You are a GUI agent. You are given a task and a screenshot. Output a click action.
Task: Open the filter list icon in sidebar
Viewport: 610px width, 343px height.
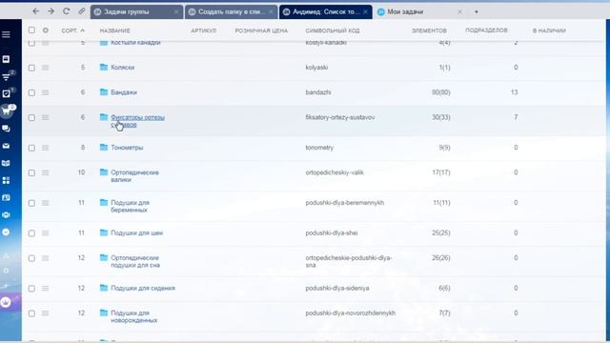click(6, 76)
